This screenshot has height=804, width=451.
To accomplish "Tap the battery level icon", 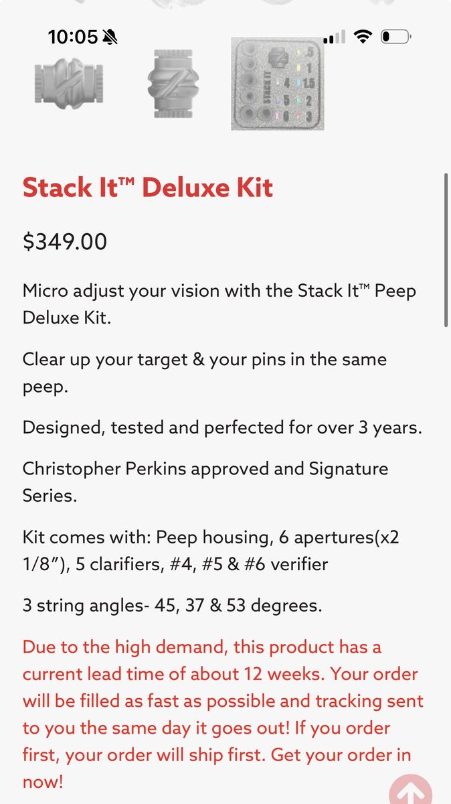I will (395, 37).
